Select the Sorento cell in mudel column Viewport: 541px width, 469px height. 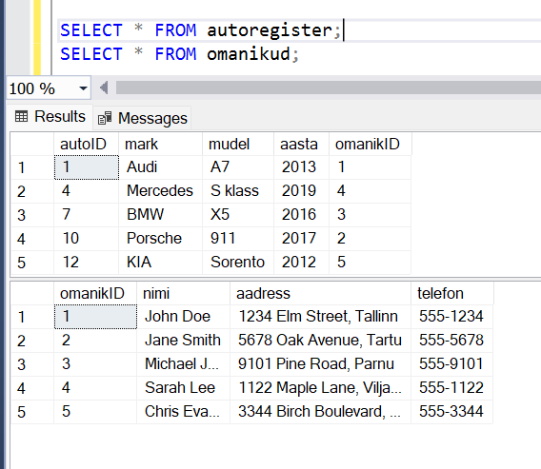point(238,262)
